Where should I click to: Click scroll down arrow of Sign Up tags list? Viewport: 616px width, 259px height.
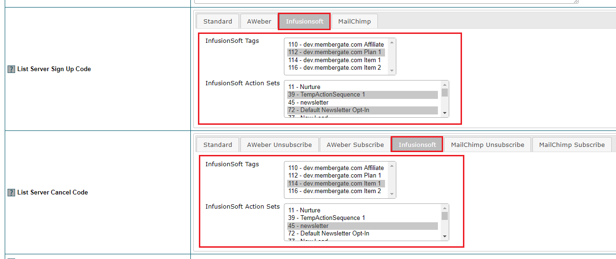point(392,71)
